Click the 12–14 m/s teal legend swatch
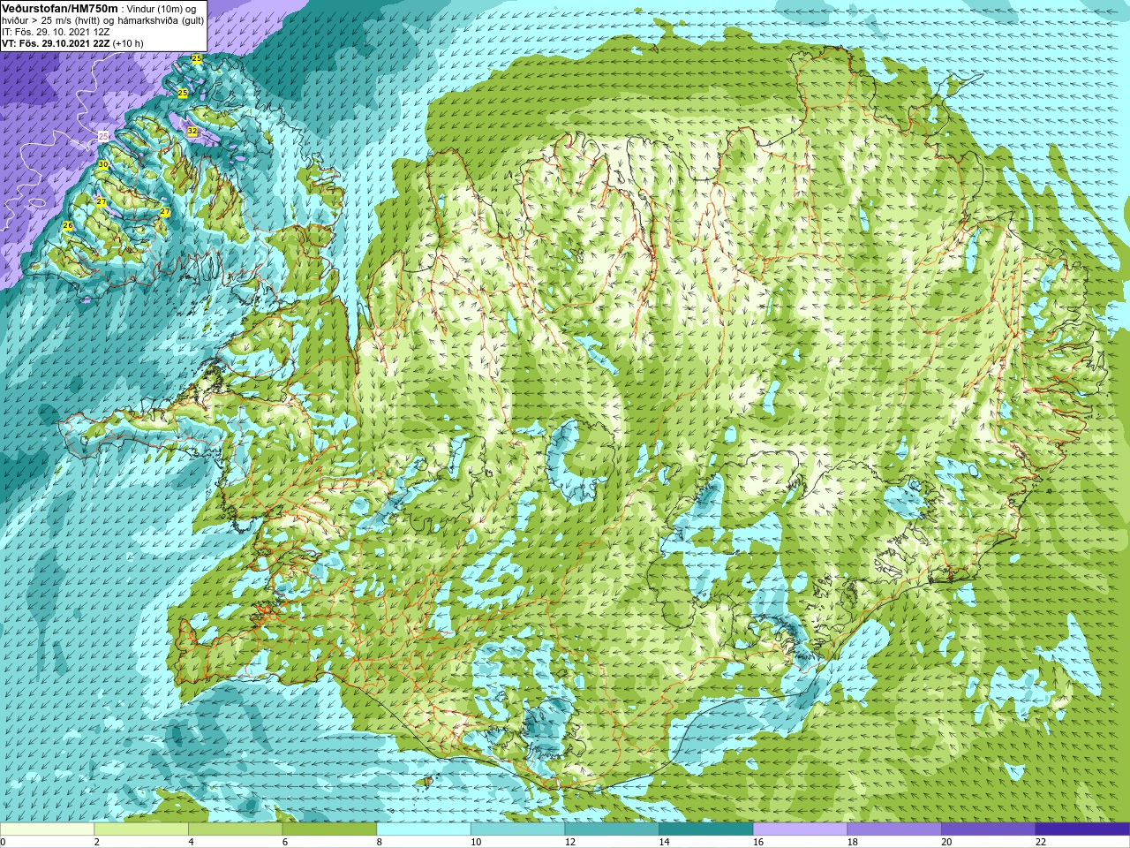 click(612, 829)
